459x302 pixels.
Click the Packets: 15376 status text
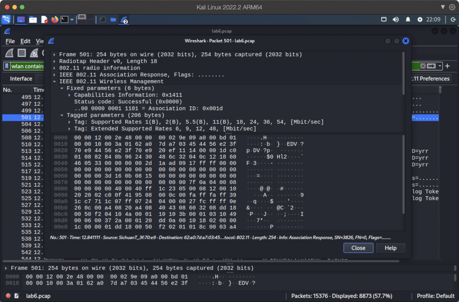(x=342, y=296)
